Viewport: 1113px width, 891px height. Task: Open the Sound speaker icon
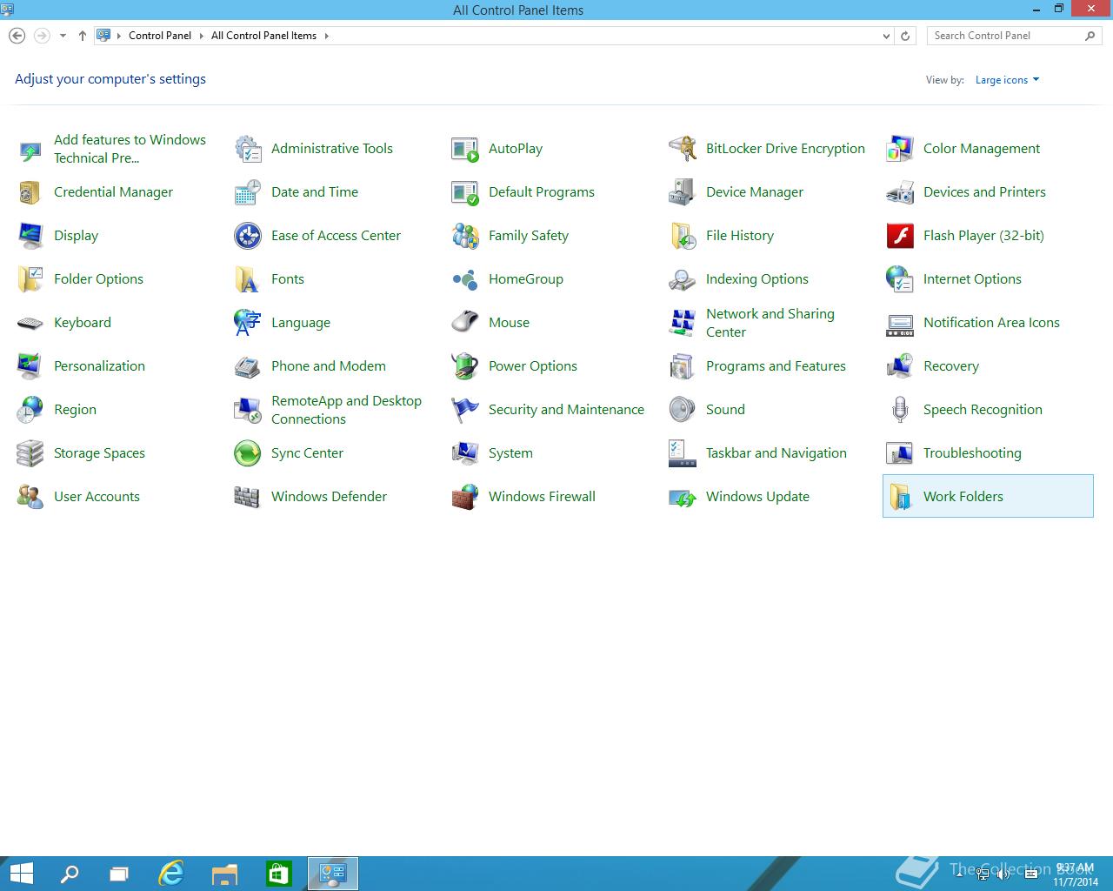click(x=683, y=410)
